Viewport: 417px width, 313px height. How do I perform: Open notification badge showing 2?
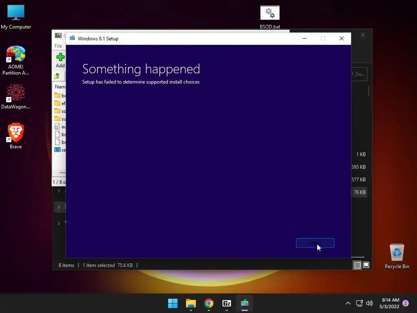click(x=406, y=303)
